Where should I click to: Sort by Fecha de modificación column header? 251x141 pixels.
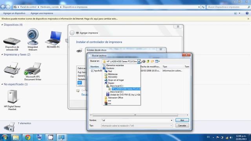click(150, 67)
